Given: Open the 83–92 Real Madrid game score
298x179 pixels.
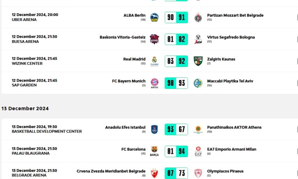Looking at the screenshot, I should click(x=176, y=61).
